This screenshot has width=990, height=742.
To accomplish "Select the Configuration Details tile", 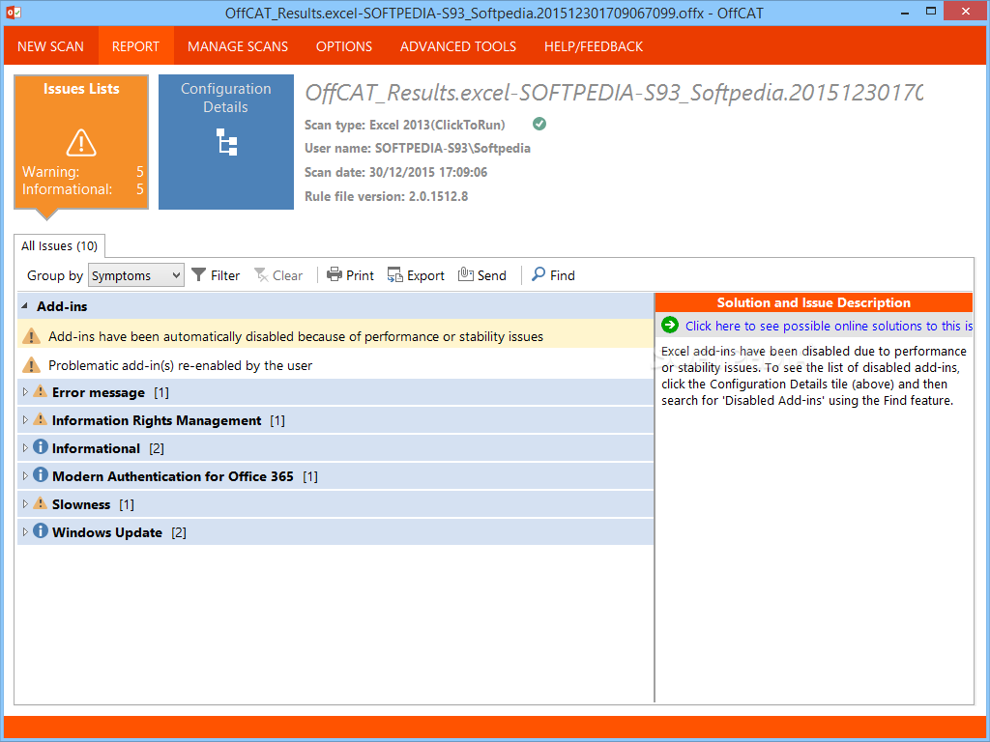I will (226, 142).
